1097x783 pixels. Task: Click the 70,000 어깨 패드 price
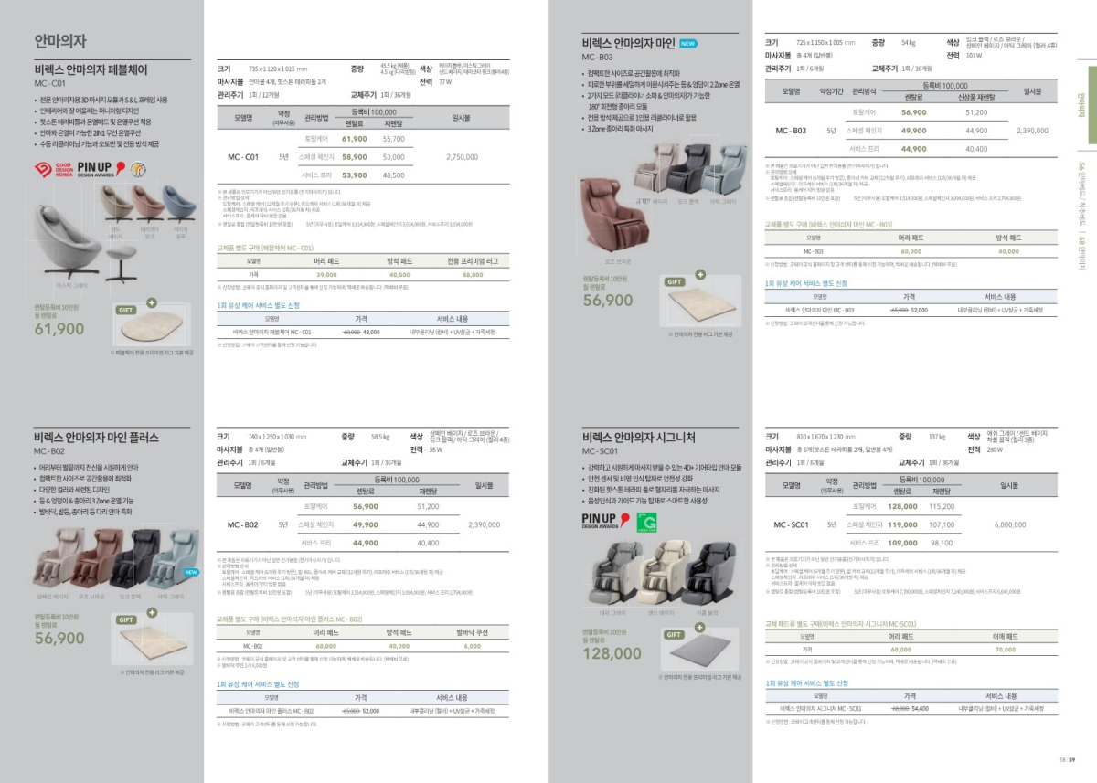(1005, 649)
